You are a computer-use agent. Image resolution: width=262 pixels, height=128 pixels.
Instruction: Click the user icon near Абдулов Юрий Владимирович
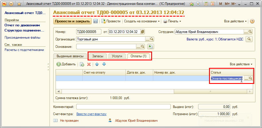pyautogui.click(x=110, y=120)
